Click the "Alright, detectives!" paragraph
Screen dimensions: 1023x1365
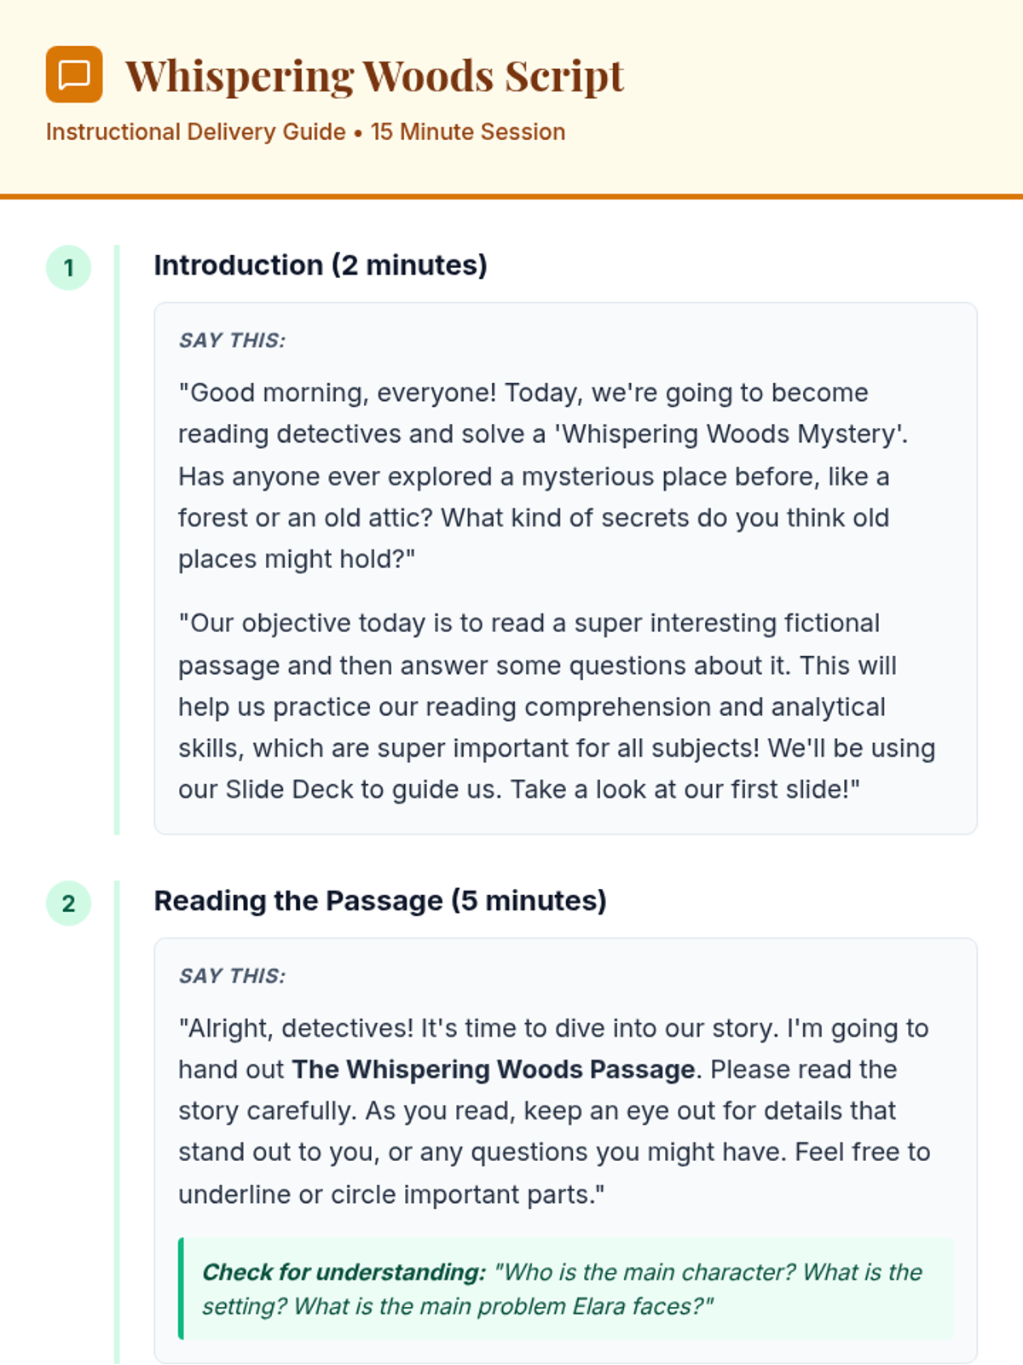[554, 1111]
